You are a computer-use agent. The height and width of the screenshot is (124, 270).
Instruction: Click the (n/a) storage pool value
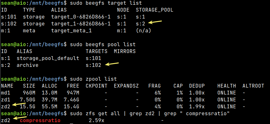[x=143, y=31]
